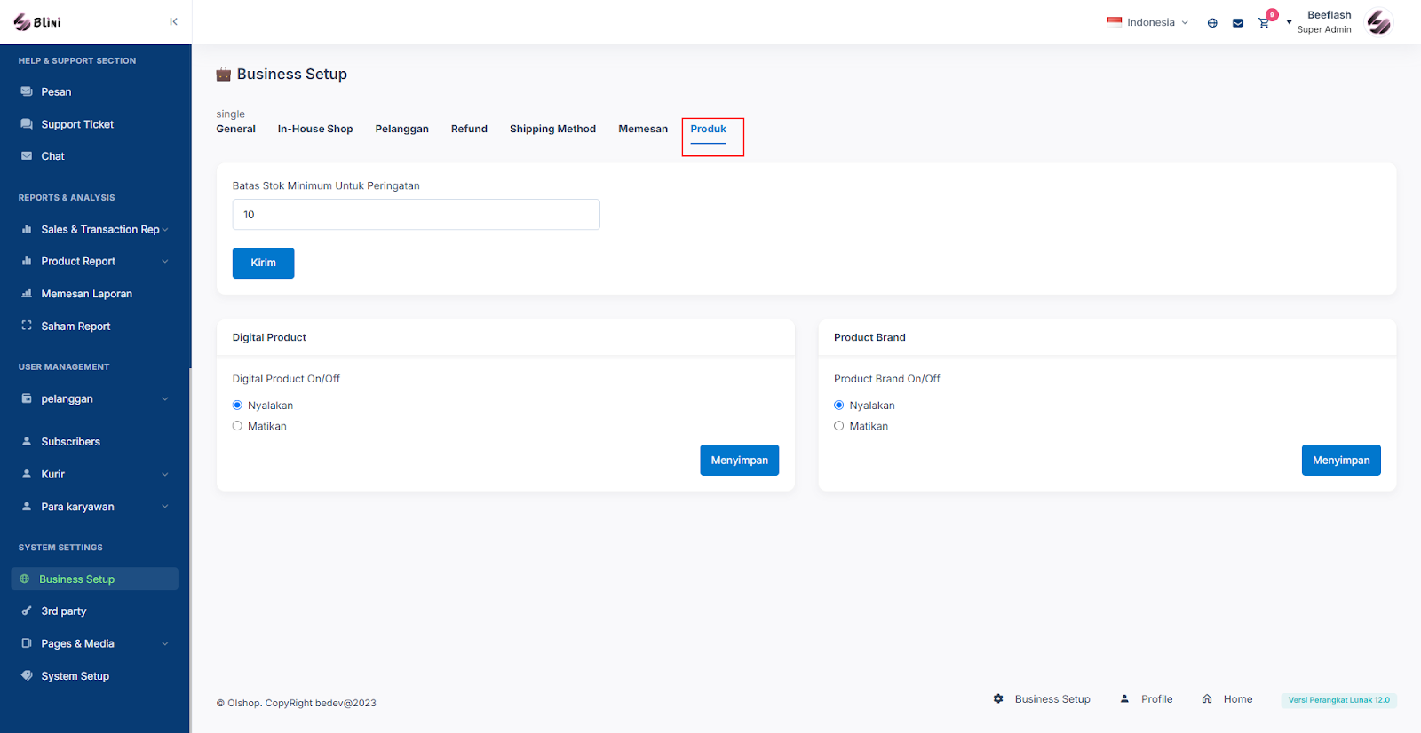
Task: Click the Chat envelope icon in sidebar
Action: (x=27, y=156)
